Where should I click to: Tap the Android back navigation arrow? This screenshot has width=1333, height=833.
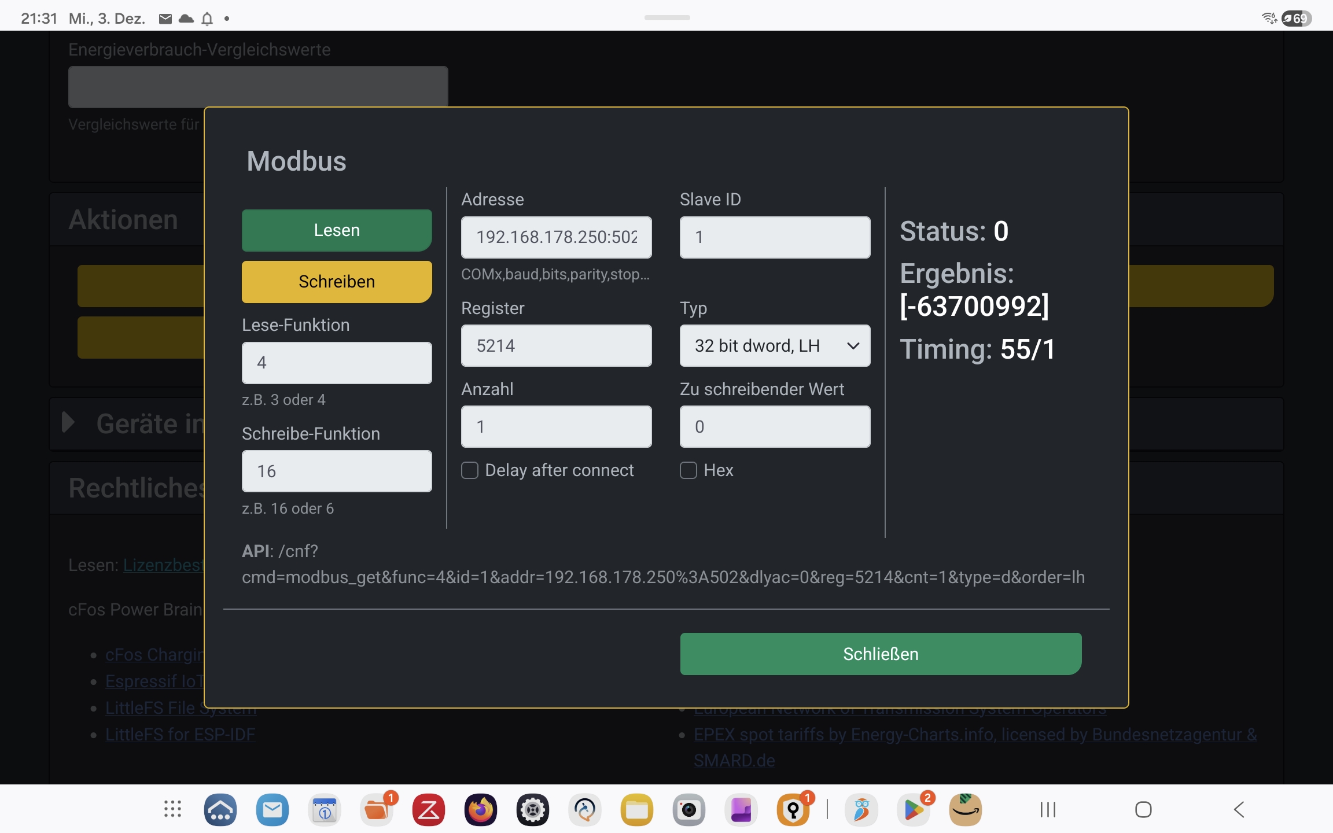point(1239,809)
